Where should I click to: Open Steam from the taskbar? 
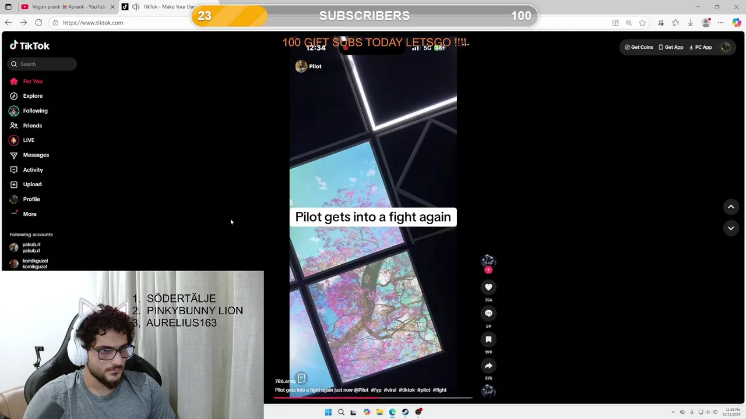[x=405, y=412]
